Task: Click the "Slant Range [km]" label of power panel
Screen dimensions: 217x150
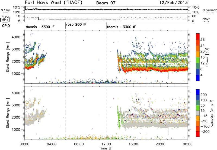Action: click(8, 57)
